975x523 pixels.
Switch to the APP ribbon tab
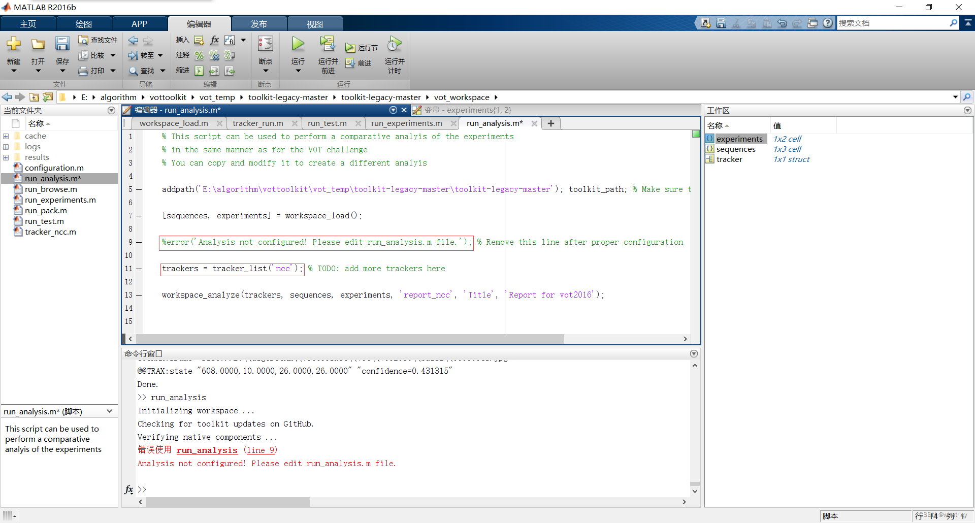coord(139,24)
